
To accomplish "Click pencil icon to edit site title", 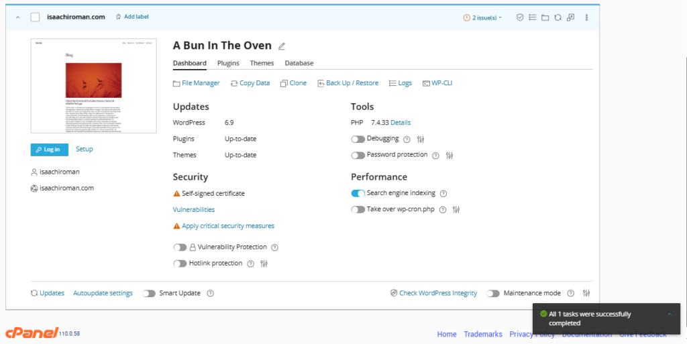I will pos(282,46).
